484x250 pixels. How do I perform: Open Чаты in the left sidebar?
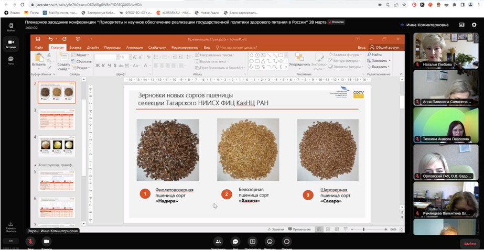pyautogui.click(x=10, y=60)
